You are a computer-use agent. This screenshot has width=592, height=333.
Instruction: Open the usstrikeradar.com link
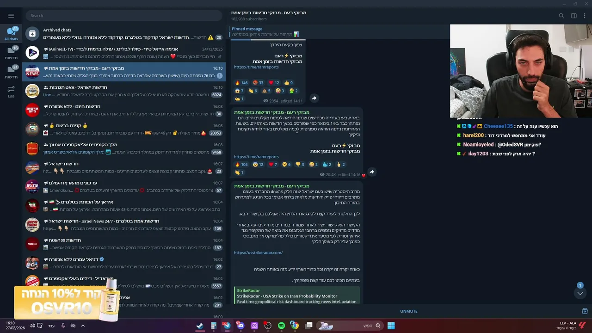258,253
